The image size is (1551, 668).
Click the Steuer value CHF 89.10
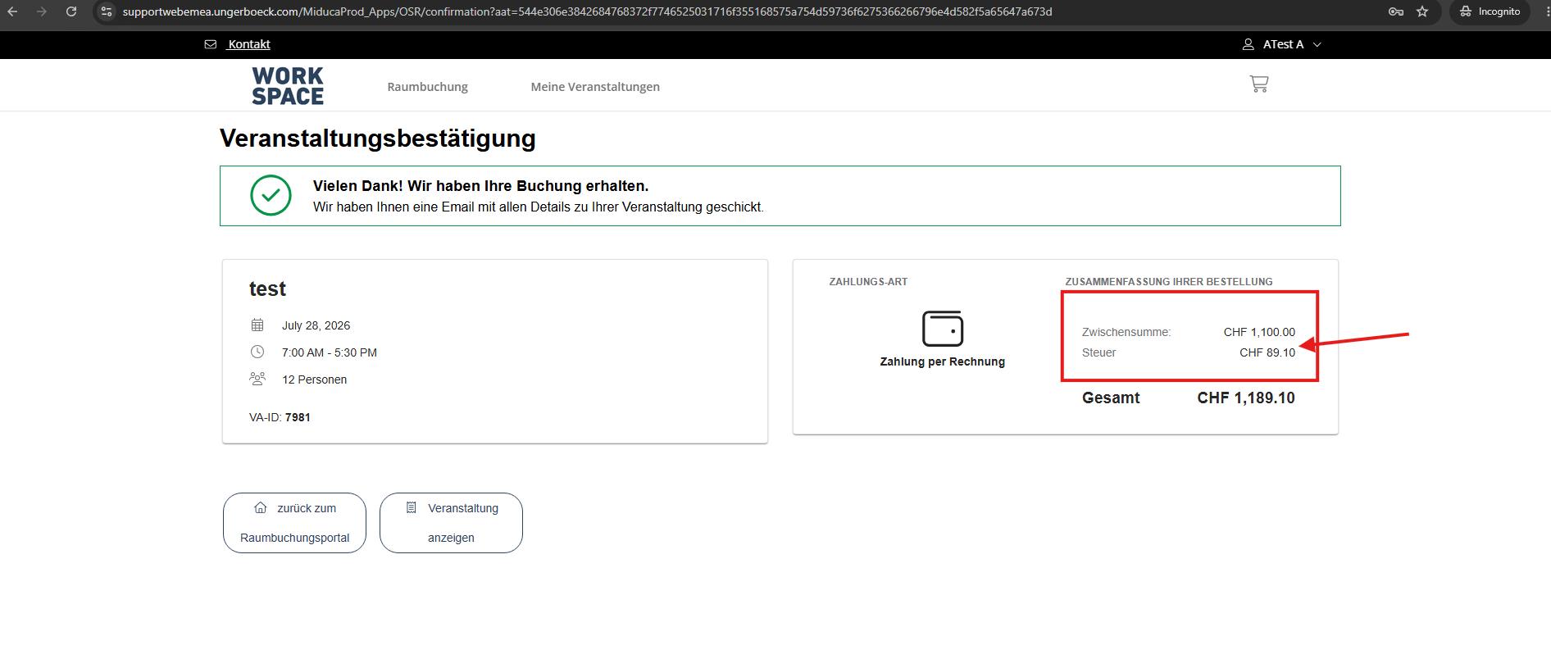[x=1267, y=352]
